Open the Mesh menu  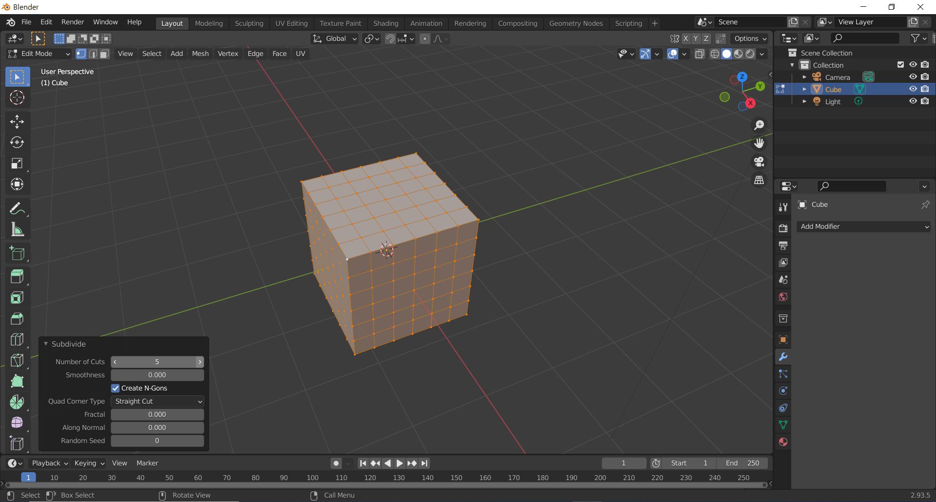pyautogui.click(x=200, y=54)
